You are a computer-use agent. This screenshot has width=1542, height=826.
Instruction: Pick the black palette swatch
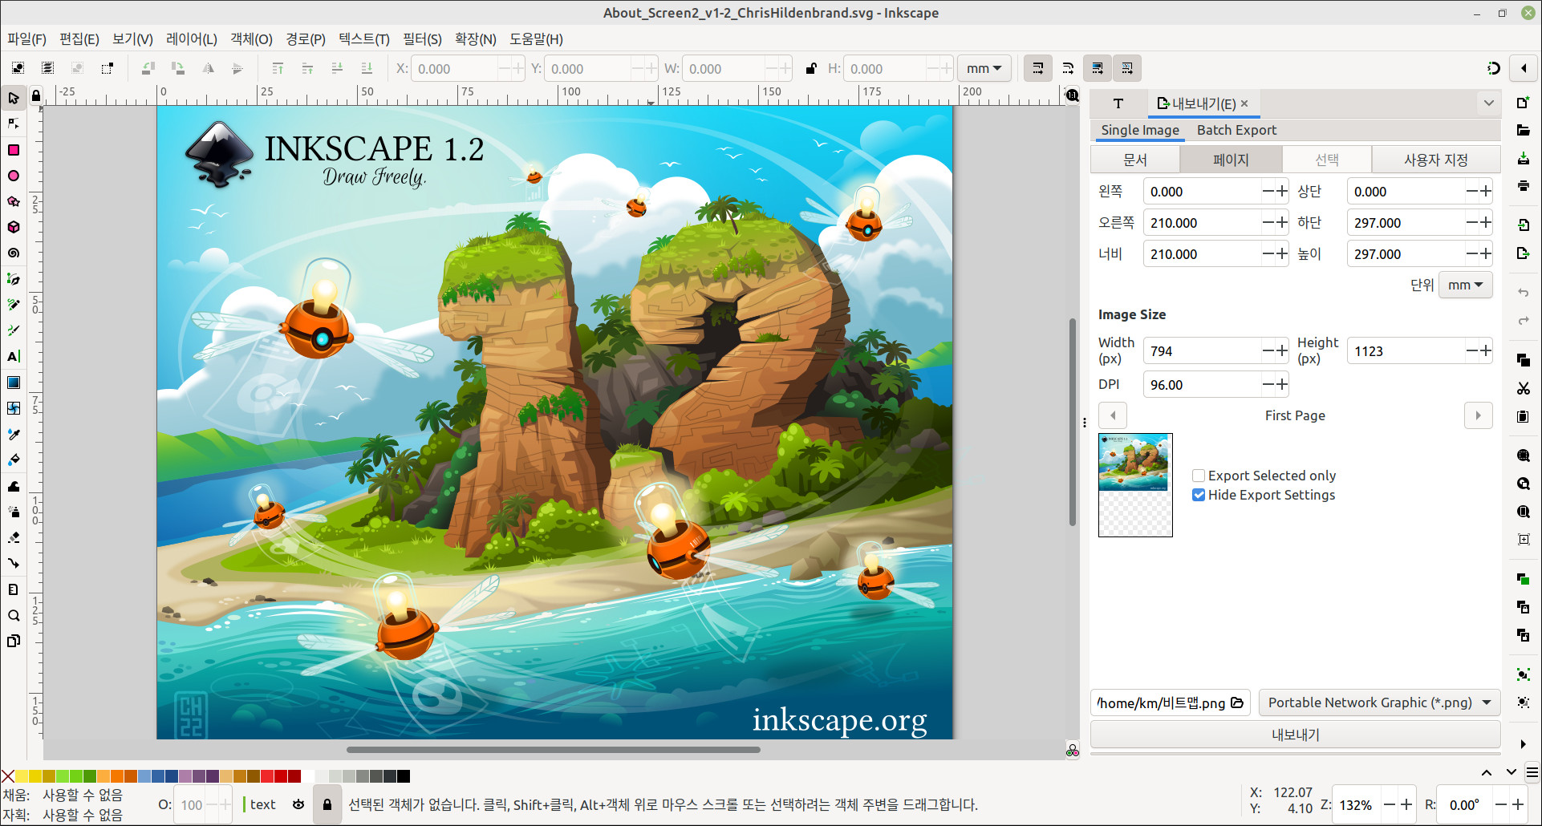pos(404,775)
